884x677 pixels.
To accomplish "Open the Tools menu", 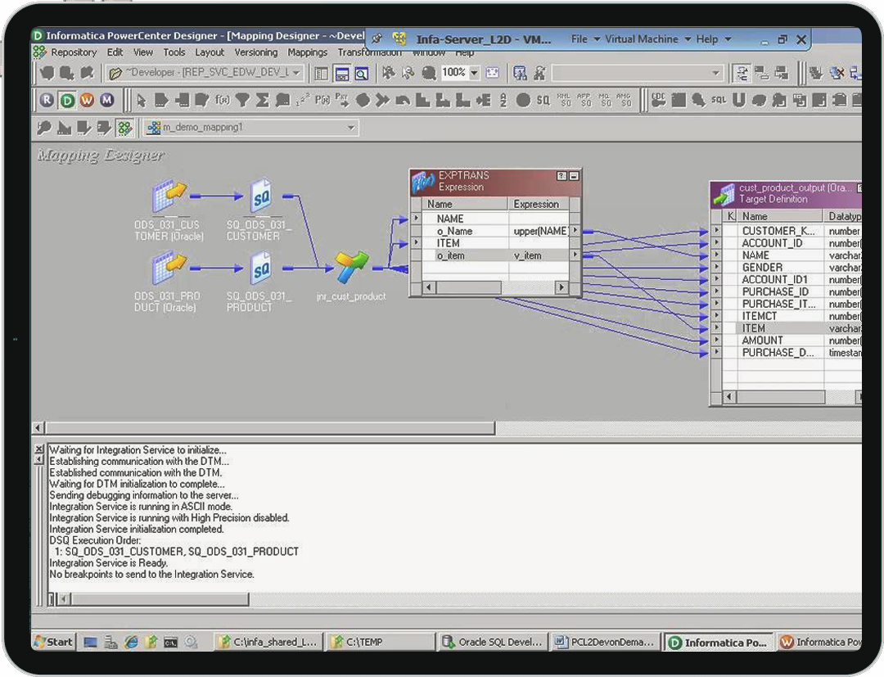I will point(174,52).
